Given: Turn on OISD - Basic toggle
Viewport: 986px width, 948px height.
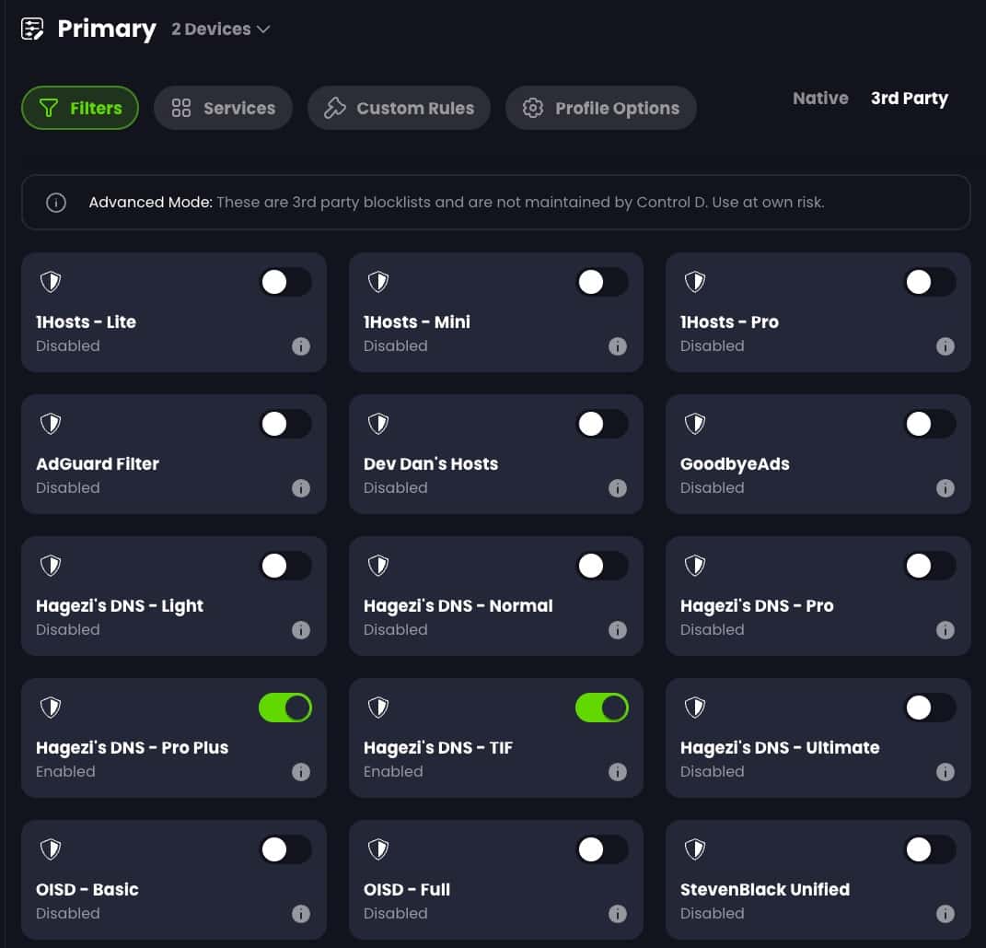Looking at the screenshot, I should coord(285,849).
